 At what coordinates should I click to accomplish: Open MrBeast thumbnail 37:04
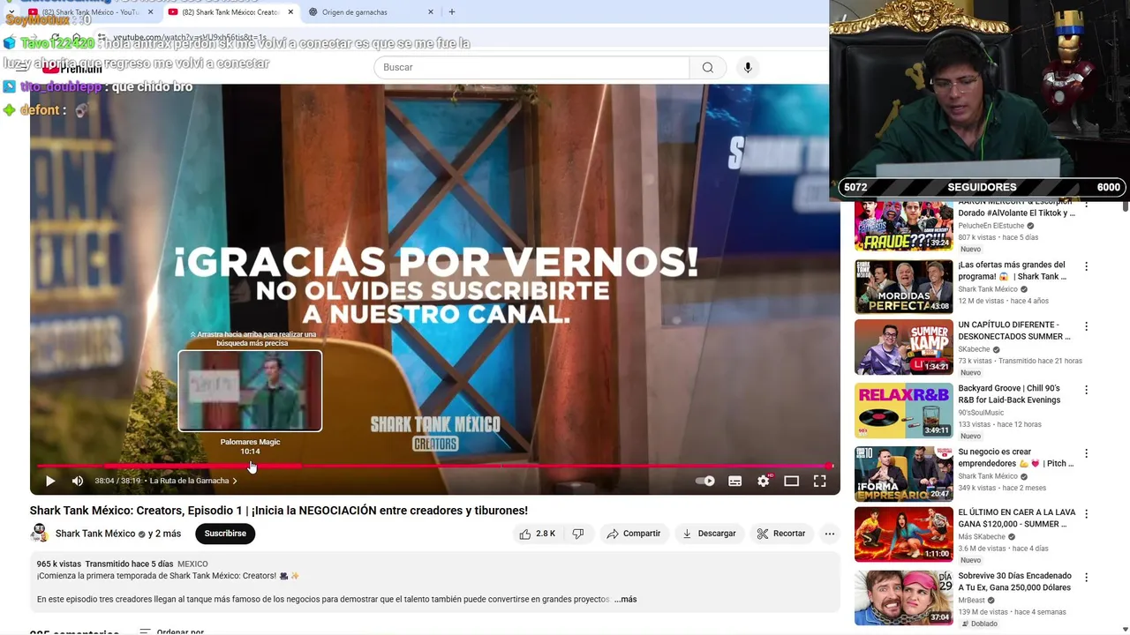[903, 597]
